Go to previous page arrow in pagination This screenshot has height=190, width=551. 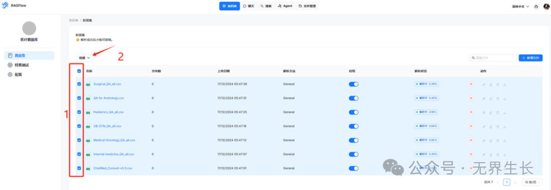pos(498,182)
